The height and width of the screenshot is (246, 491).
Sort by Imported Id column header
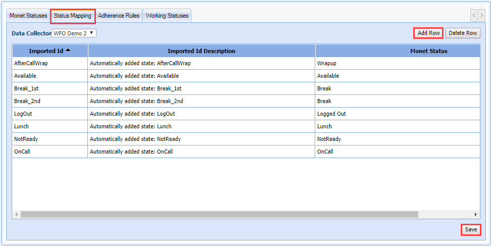(x=50, y=51)
